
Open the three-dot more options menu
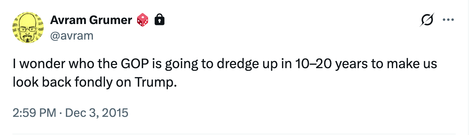(x=448, y=20)
